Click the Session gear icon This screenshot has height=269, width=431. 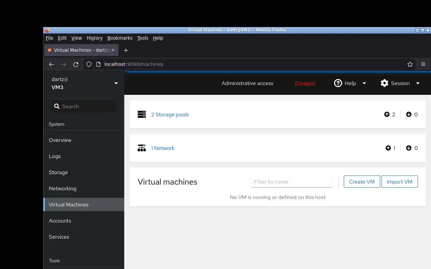point(385,83)
